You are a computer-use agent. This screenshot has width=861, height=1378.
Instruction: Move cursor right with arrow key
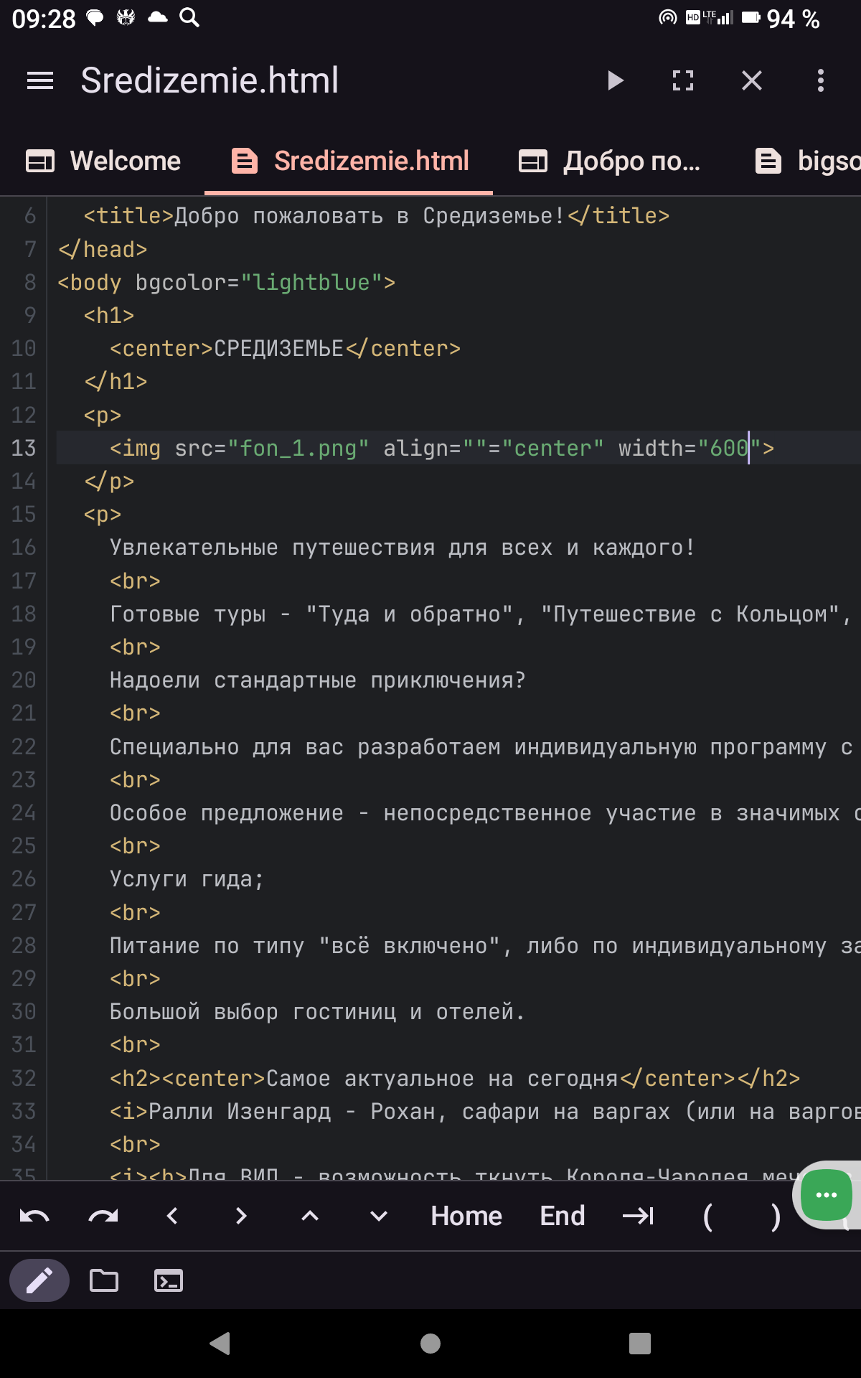pos(241,1216)
